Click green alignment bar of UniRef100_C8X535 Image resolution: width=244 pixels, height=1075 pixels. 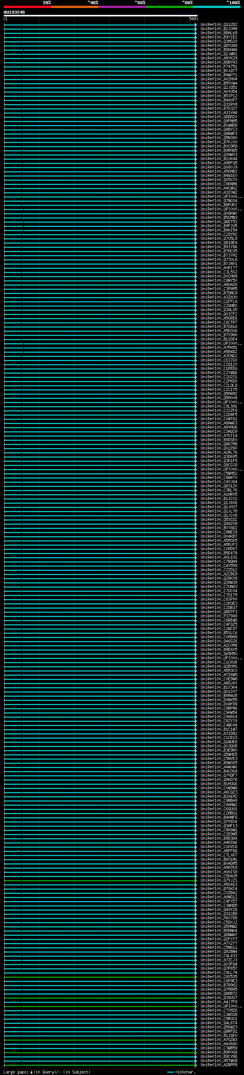(100, 977)
